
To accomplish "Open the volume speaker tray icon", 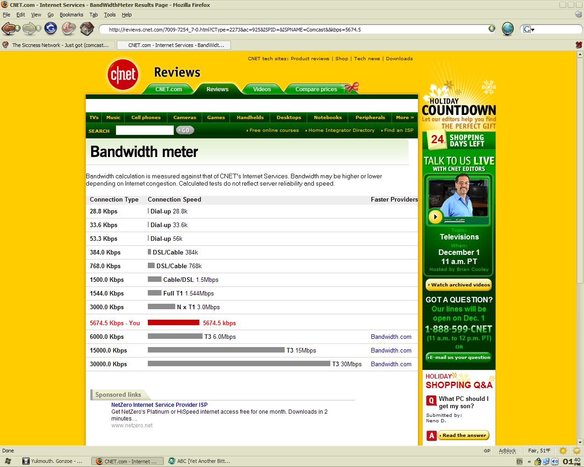I will pyautogui.click(x=554, y=462).
